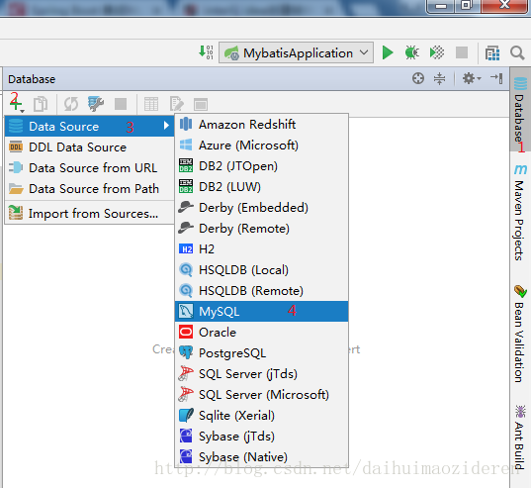
Task: Choose Sybase (Native) entry
Action: [x=261, y=457]
